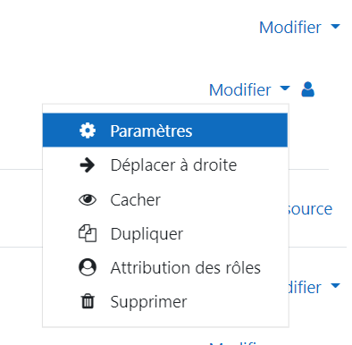Viewport: 352px width, 345px height.
Task: Click the caret next to the second Modifier
Action: 285,88
